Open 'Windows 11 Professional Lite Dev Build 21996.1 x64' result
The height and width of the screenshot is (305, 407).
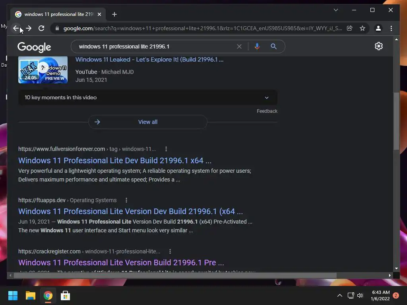point(115,160)
